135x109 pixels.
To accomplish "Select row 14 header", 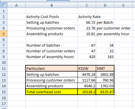I will coord(4,86).
